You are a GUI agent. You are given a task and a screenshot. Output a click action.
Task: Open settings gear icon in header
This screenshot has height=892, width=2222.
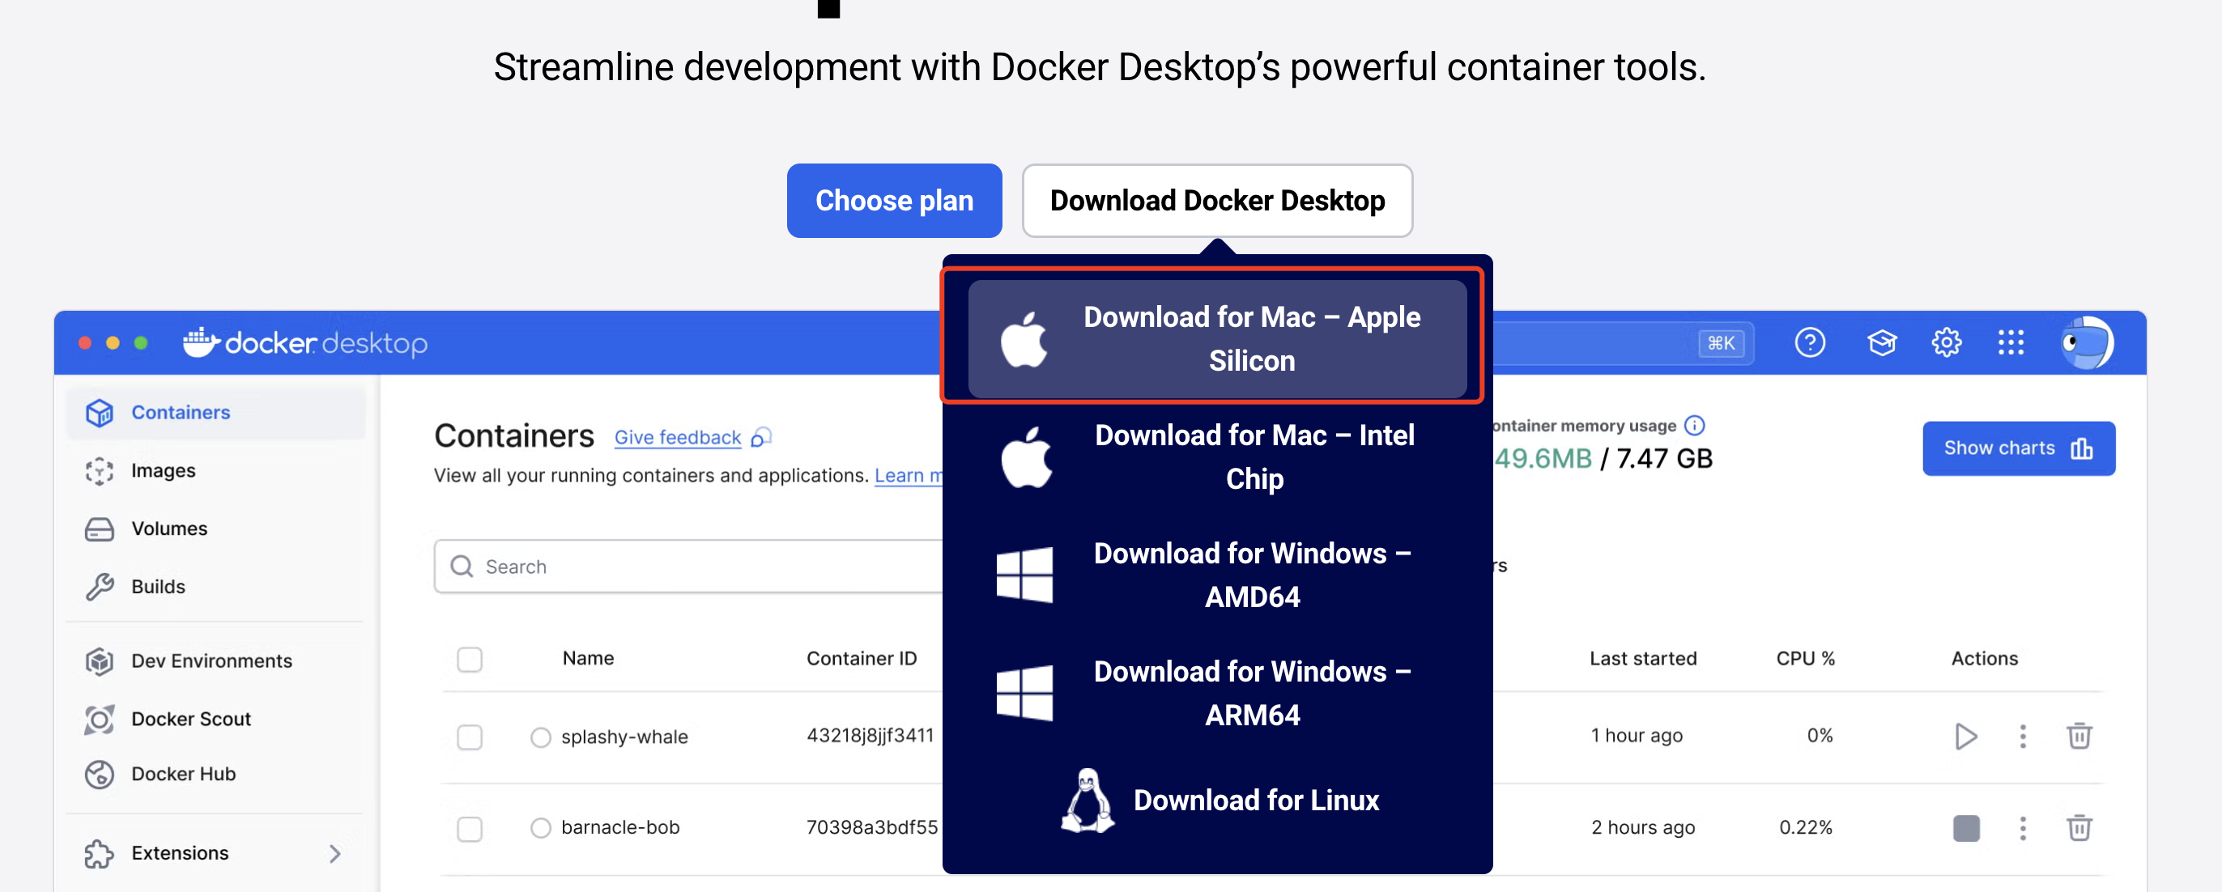1946,343
